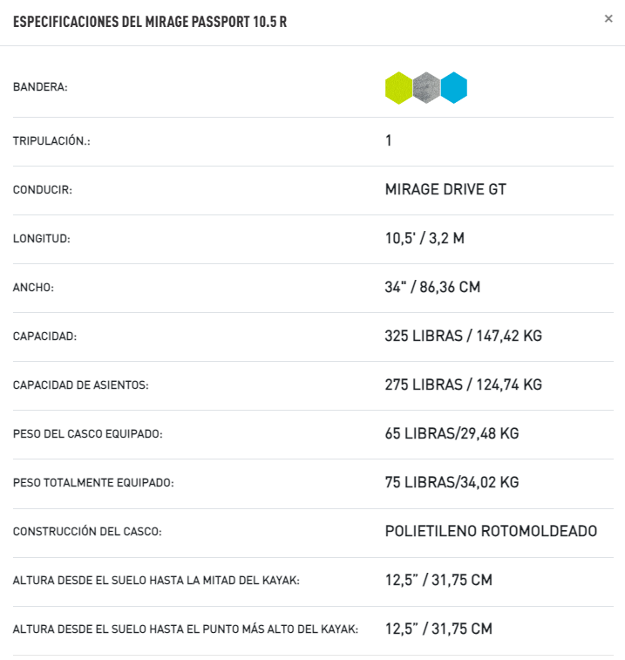Click the Conducir row label

43,190
